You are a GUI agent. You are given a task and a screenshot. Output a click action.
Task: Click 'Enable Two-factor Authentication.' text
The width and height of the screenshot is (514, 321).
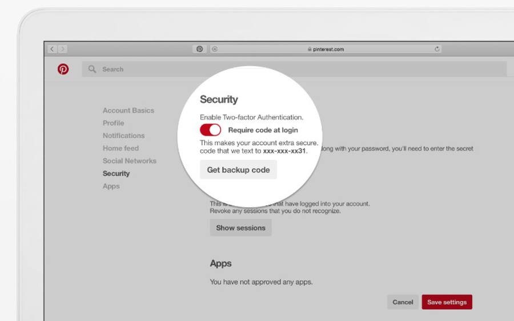(251, 117)
